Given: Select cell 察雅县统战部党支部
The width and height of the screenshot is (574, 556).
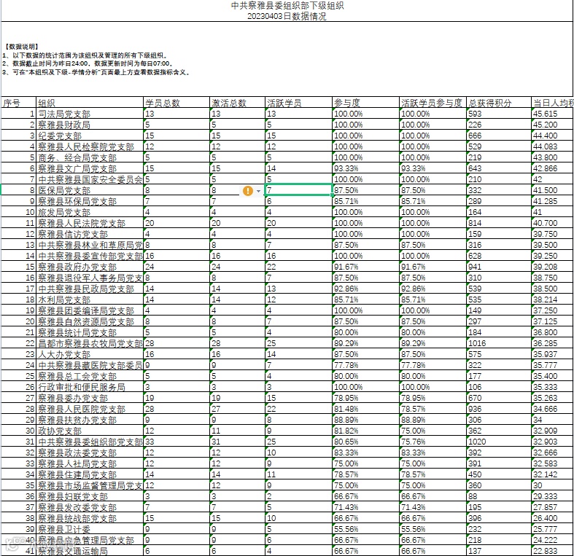Looking at the screenshot, I should pos(90,518).
